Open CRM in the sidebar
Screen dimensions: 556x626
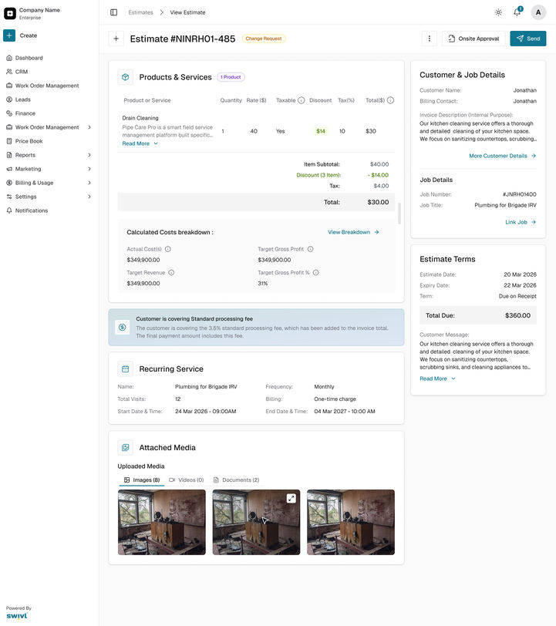point(21,72)
